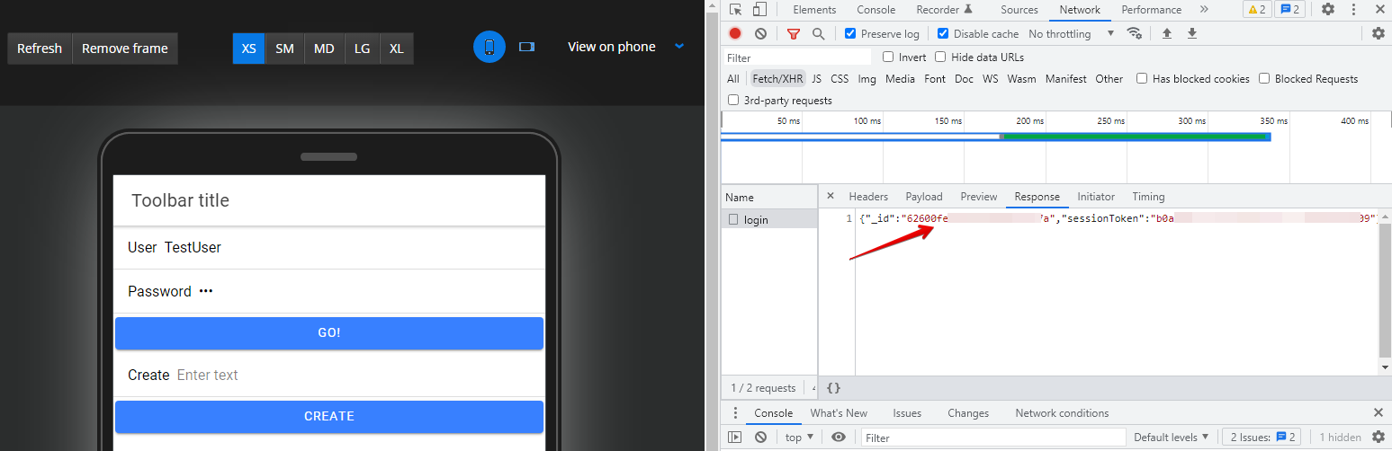Open the Recorder tab
Image resolution: width=1392 pixels, height=451 pixels.
pos(945,10)
